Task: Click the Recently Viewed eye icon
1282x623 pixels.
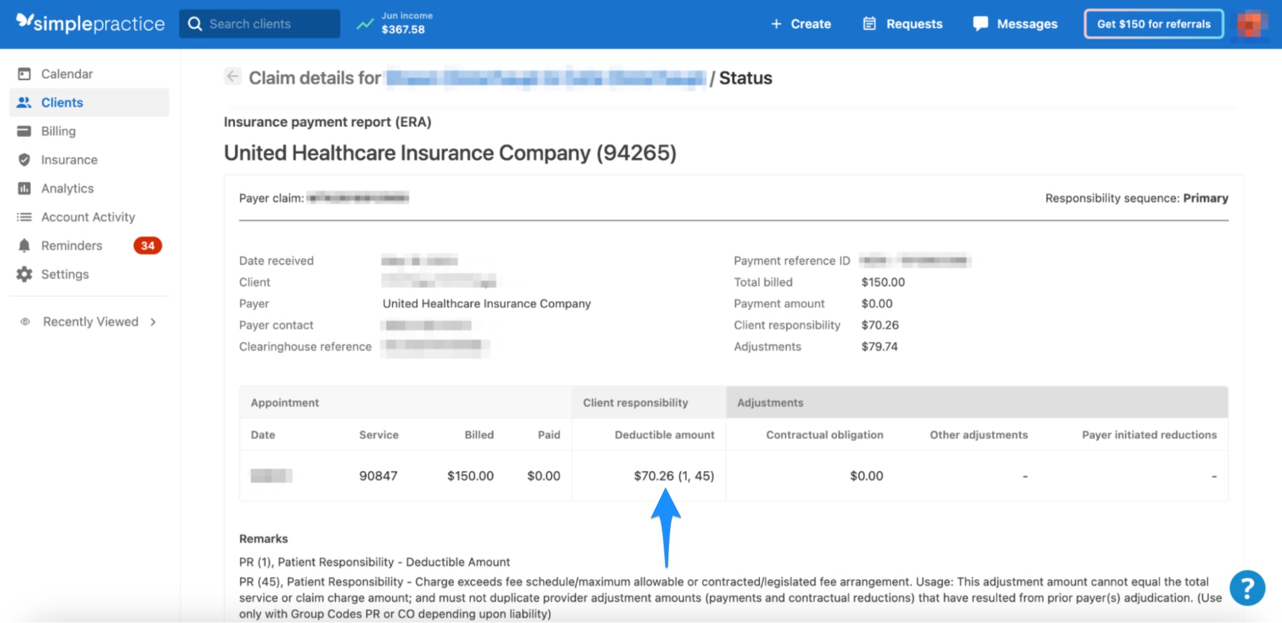Action: (25, 322)
